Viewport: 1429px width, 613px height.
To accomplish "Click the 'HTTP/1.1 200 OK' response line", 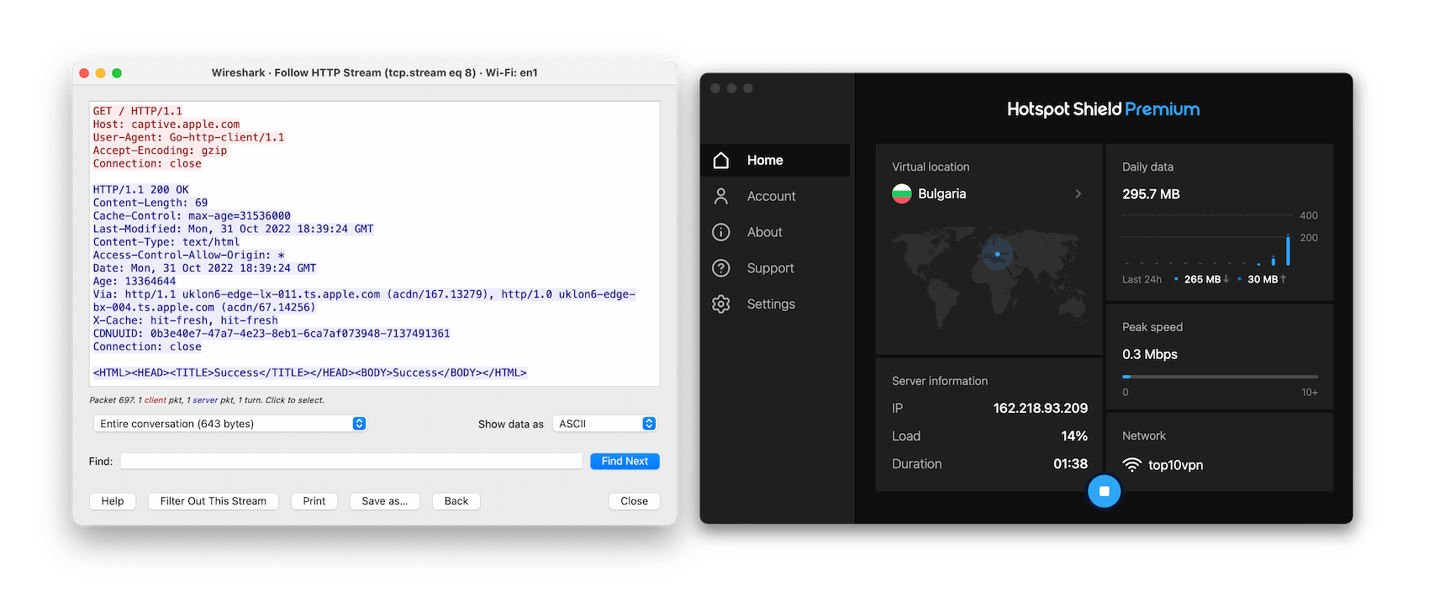I will click(x=141, y=190).
